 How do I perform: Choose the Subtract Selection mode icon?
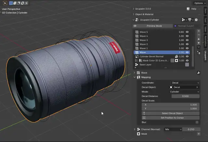pos(19,3)
